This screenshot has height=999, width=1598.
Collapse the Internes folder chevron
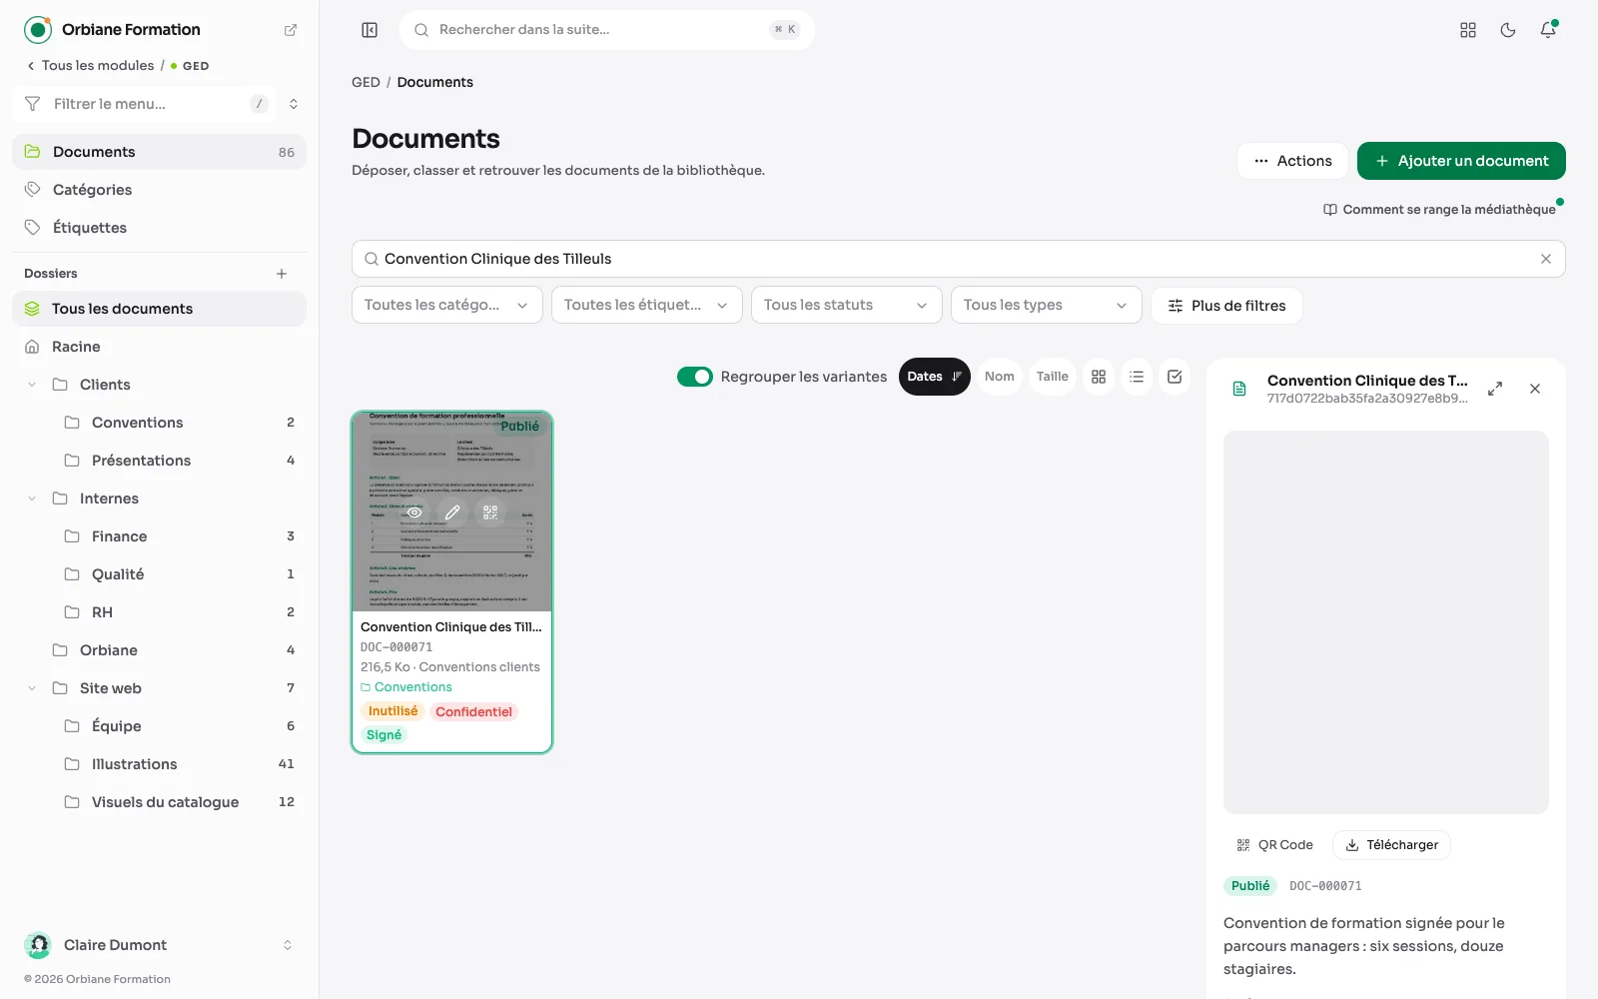pyautogui.click(x=32, y=499)
